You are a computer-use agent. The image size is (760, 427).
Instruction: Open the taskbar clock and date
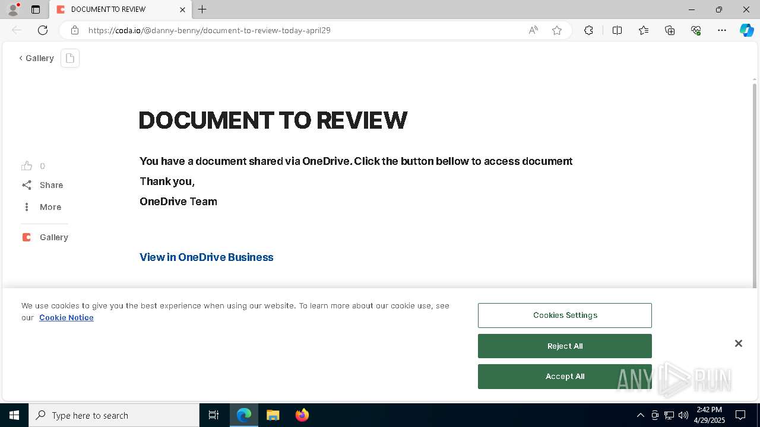click(710, 415)
